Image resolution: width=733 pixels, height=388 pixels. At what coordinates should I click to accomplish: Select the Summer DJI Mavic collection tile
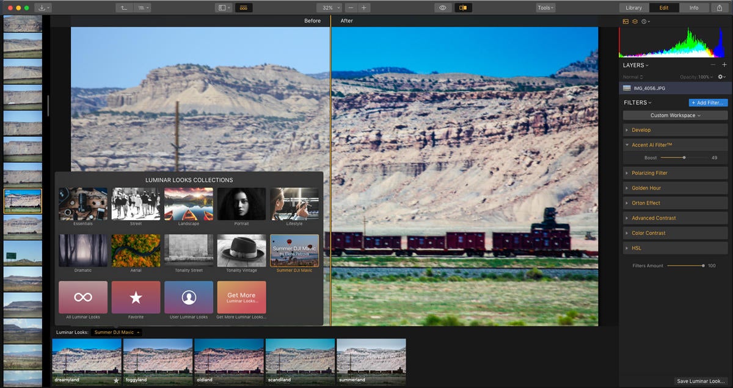pos(294,251)
